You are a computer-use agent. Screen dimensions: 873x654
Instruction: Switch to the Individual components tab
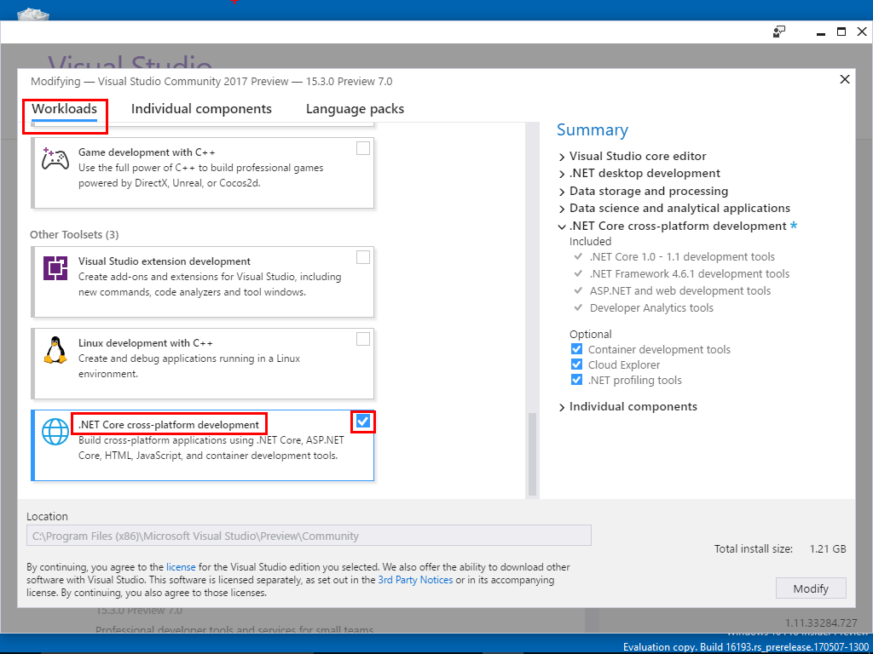click(201, 109)
